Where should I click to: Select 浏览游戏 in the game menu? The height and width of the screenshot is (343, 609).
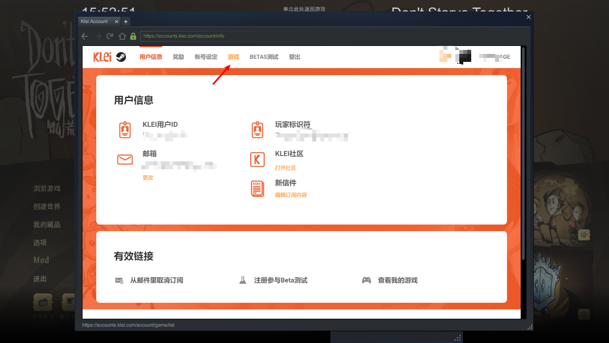(47, 189)
